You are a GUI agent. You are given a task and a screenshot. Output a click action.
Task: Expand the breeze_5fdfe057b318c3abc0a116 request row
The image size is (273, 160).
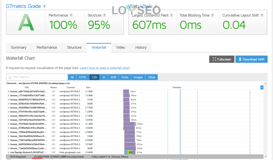(9, 116)
